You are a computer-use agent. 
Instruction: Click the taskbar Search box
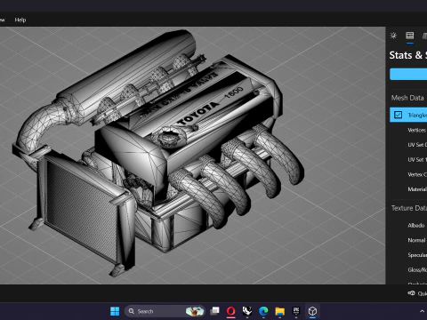(165, 311)
